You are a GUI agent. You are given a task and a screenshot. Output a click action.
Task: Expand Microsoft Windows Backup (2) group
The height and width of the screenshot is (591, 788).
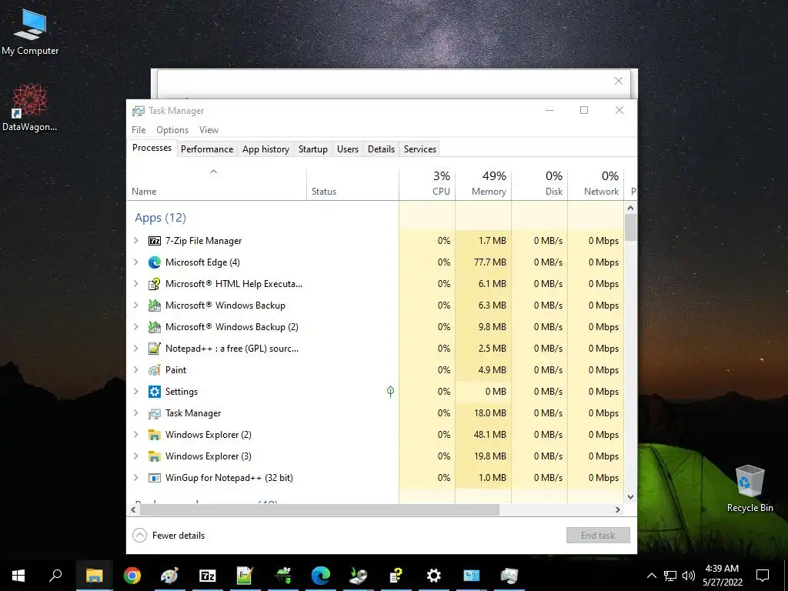click(135, 327)
